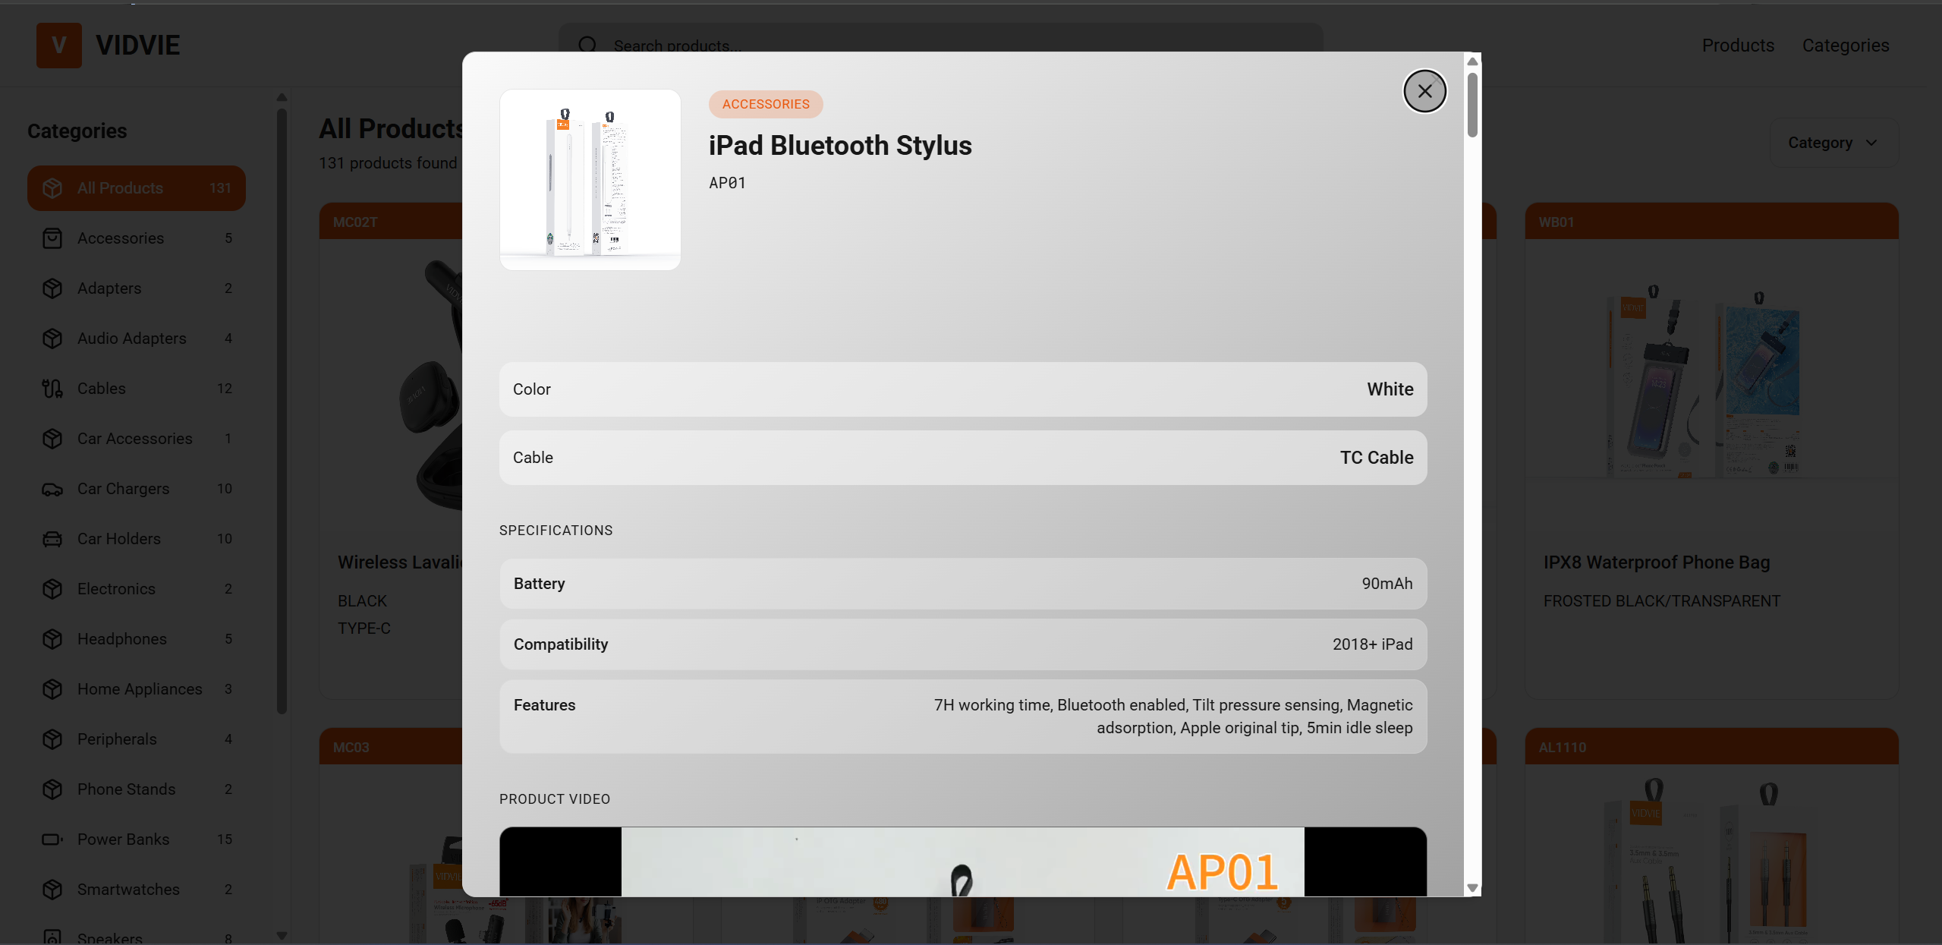Open the Category sort dropdown
Viewport: 1942px width, 945px height.
click(x=1833, y=143)
